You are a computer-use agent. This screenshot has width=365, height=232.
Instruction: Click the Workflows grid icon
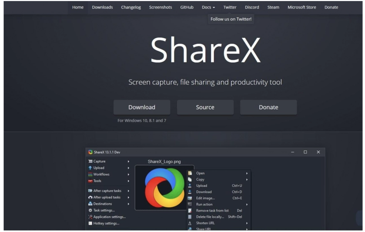pyautogui.click(x=90, y=174)
